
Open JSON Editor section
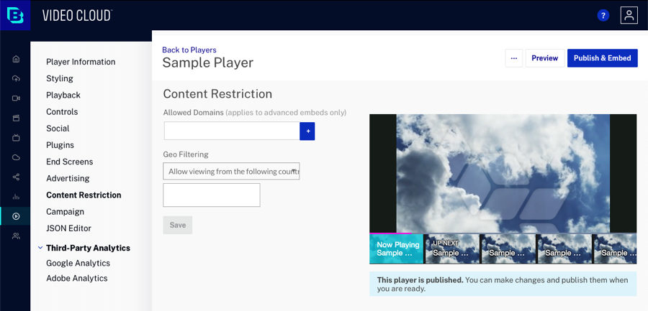pyautogui.click(x=68, y=228)
